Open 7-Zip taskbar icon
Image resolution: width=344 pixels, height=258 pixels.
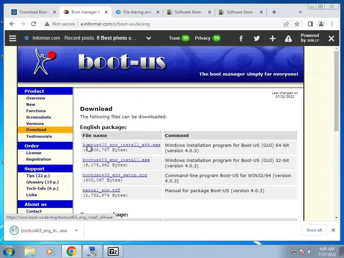point(113,251)
